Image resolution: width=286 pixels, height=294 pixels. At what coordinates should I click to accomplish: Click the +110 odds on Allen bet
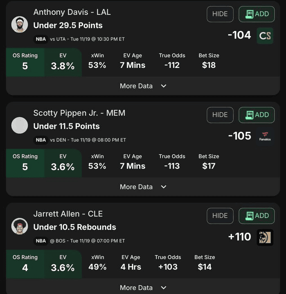[239, 237]
